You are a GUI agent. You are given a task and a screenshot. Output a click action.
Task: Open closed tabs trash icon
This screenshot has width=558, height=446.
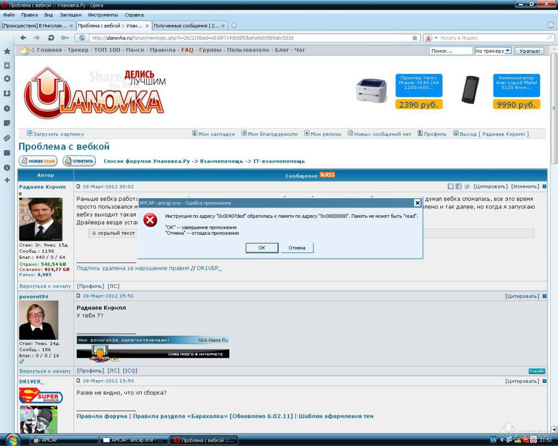pos(550,25)
